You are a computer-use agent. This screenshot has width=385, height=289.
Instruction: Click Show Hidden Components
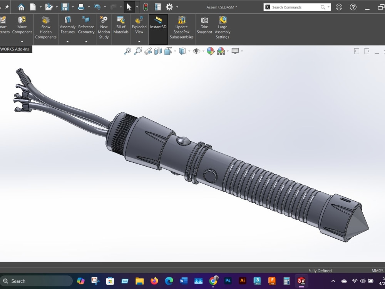[46, 27]
